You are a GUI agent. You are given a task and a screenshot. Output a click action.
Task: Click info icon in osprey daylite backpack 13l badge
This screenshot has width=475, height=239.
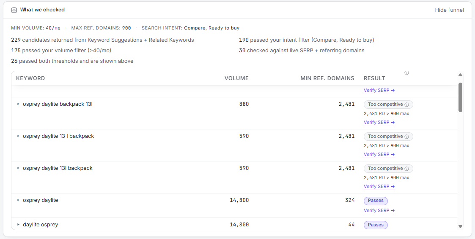coord(406,105)
